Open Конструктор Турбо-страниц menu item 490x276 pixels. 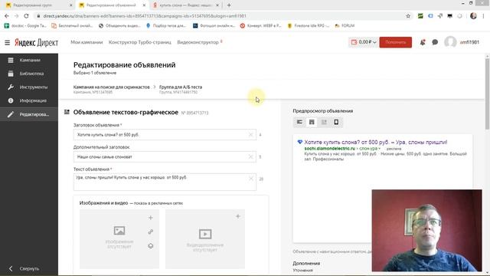tap(139, 42)
